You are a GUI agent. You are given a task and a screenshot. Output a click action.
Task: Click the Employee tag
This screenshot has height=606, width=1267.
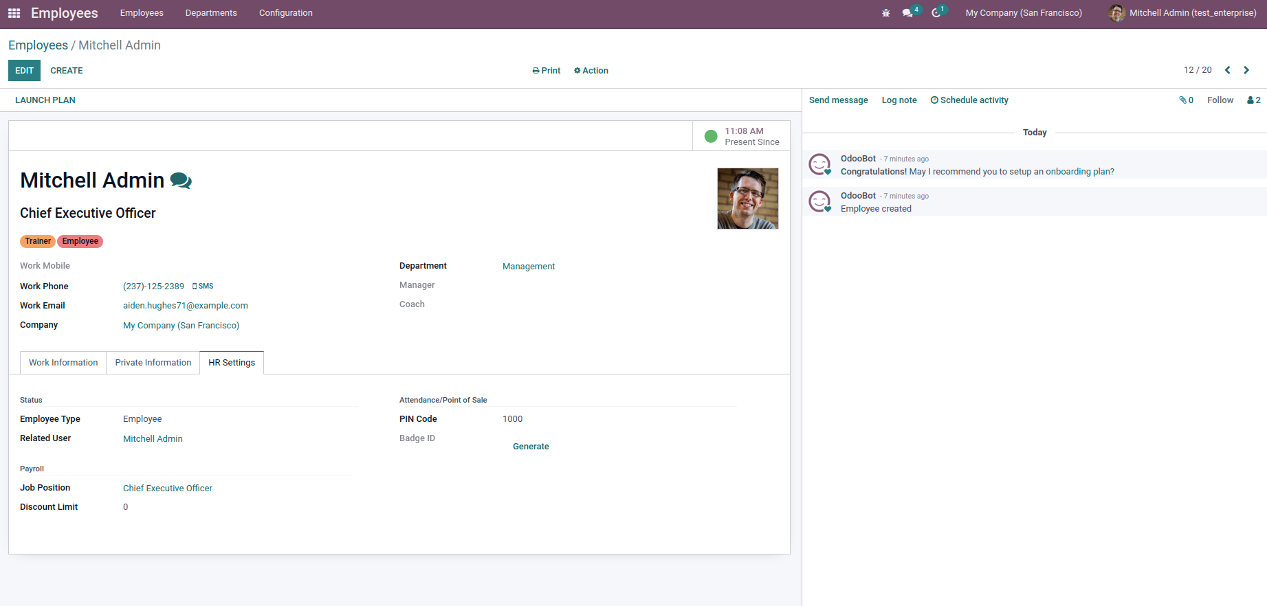[x=80, y=241]
